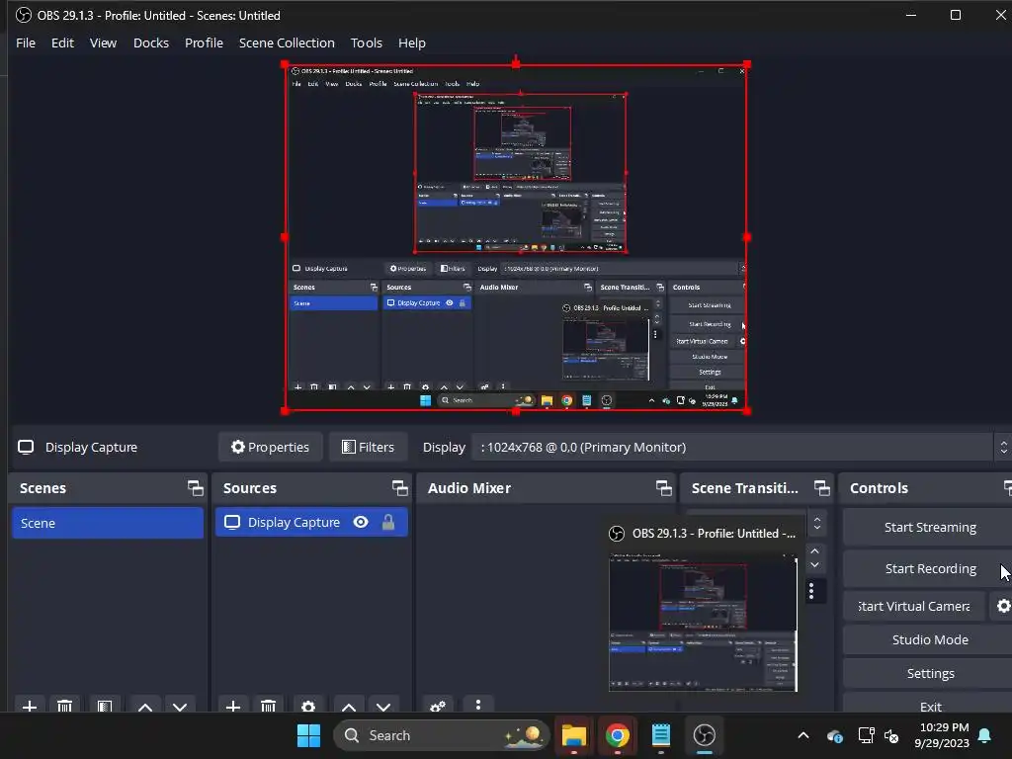The width and height of the screenshot is (1012, 759).
Task: Pop out the Scene Transitions dock
Action: (821, 488)
